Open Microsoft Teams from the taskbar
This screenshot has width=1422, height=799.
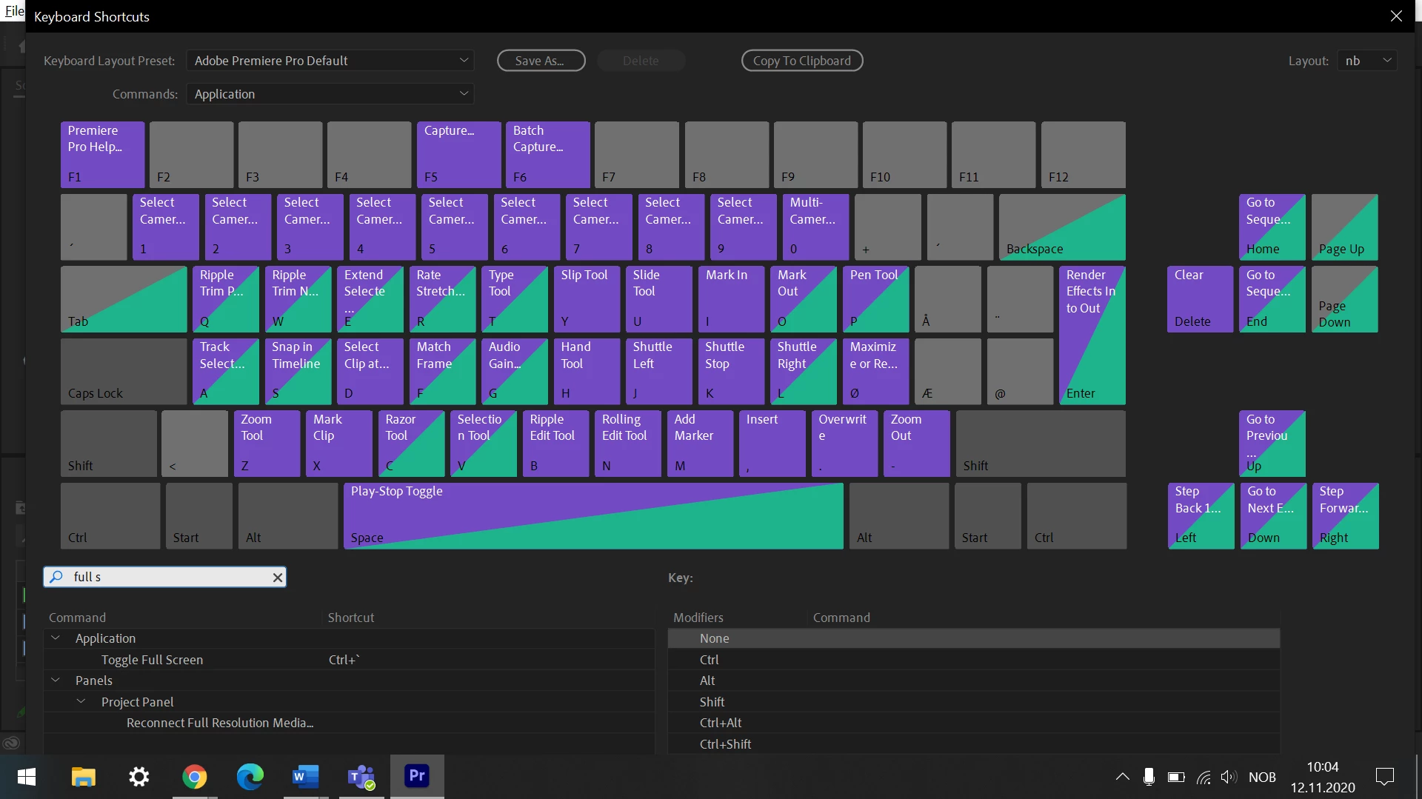361,777
